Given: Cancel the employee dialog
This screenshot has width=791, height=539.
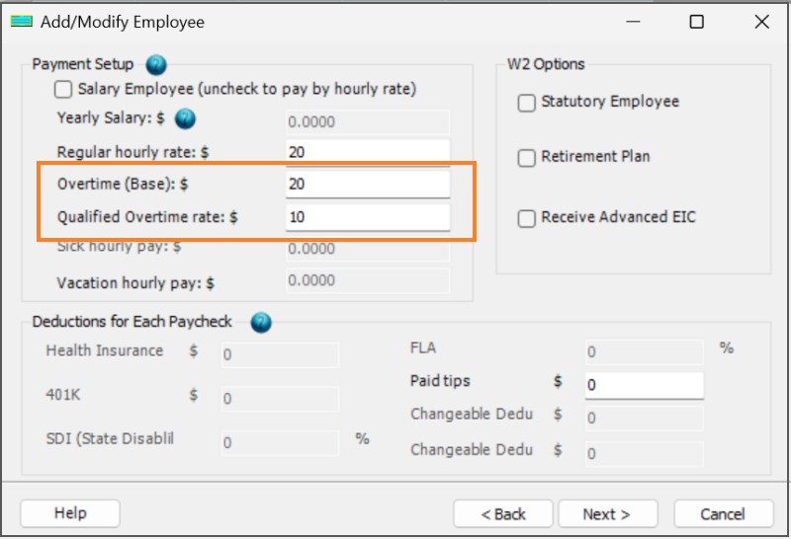Looking at the screenshot, I should click(x=724, y=513).
